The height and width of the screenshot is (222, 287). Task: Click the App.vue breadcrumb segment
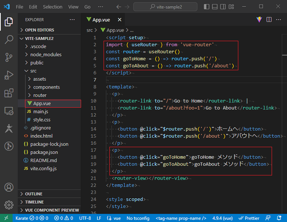click(112, 30)
